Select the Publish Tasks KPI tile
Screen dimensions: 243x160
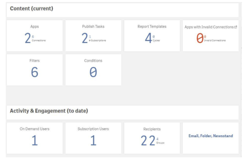point(93,36)
